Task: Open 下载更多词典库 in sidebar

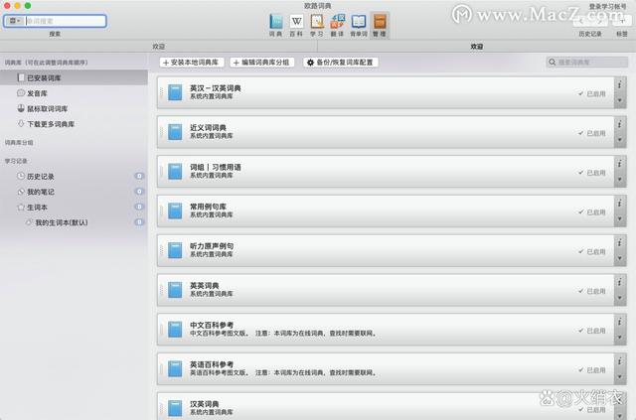Action: click(x=74, y=124)
